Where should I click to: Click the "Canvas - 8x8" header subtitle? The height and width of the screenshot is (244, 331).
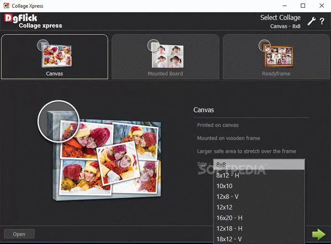click(285, 26)
